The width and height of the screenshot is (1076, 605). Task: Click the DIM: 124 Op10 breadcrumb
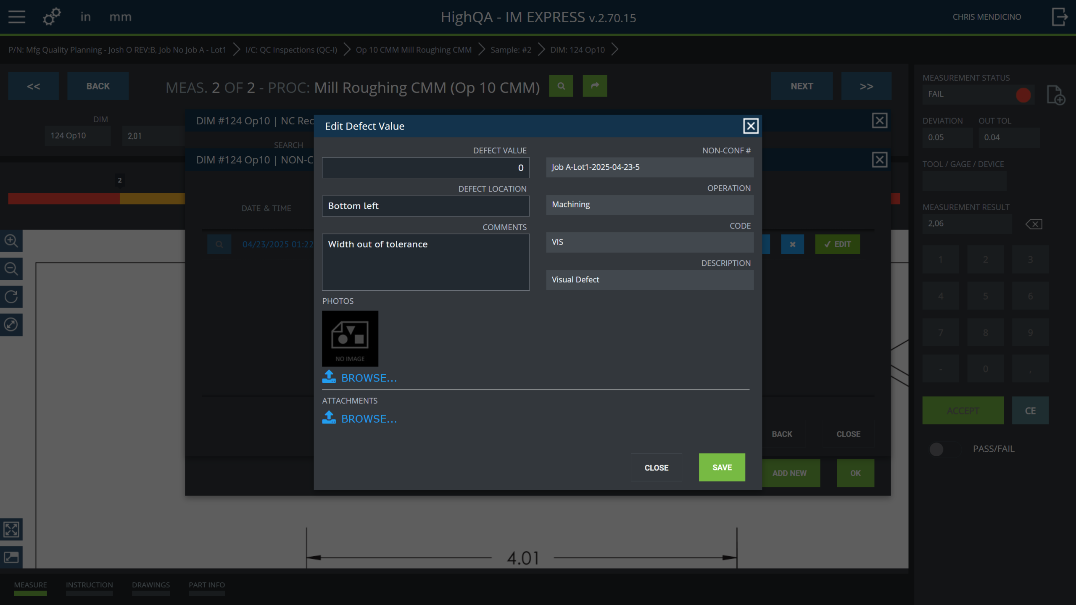(x=578, y=50)
